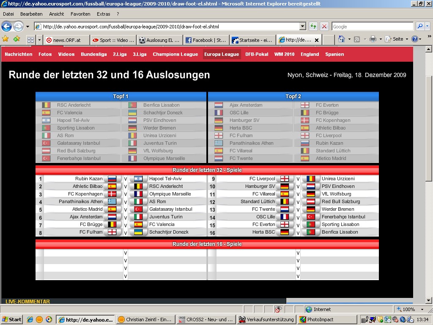Image resolution: width=433 pixels, height=325 pixels.
Task: Switch to the Sport :: Video tab
Action: [x=113, y=40]
